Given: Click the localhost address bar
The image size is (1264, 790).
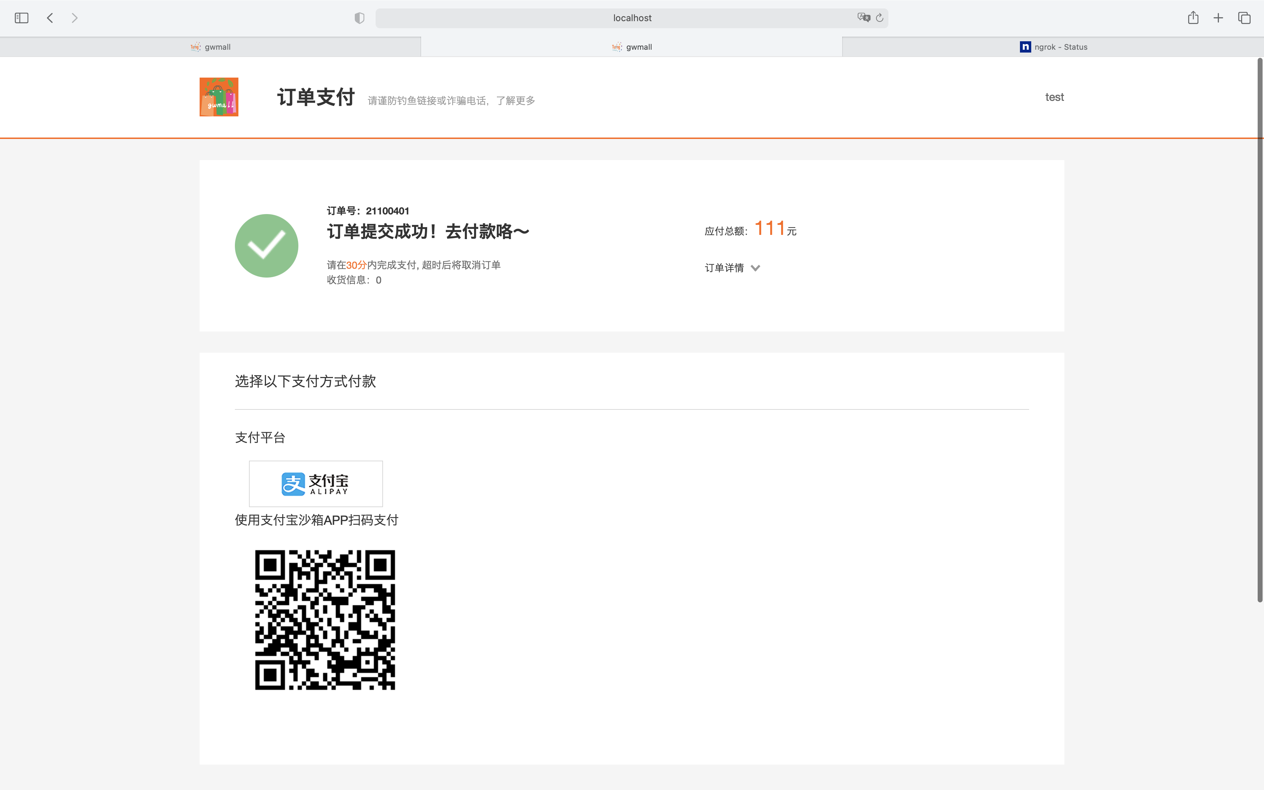Looking at the screenshot, I should point(632,18).
